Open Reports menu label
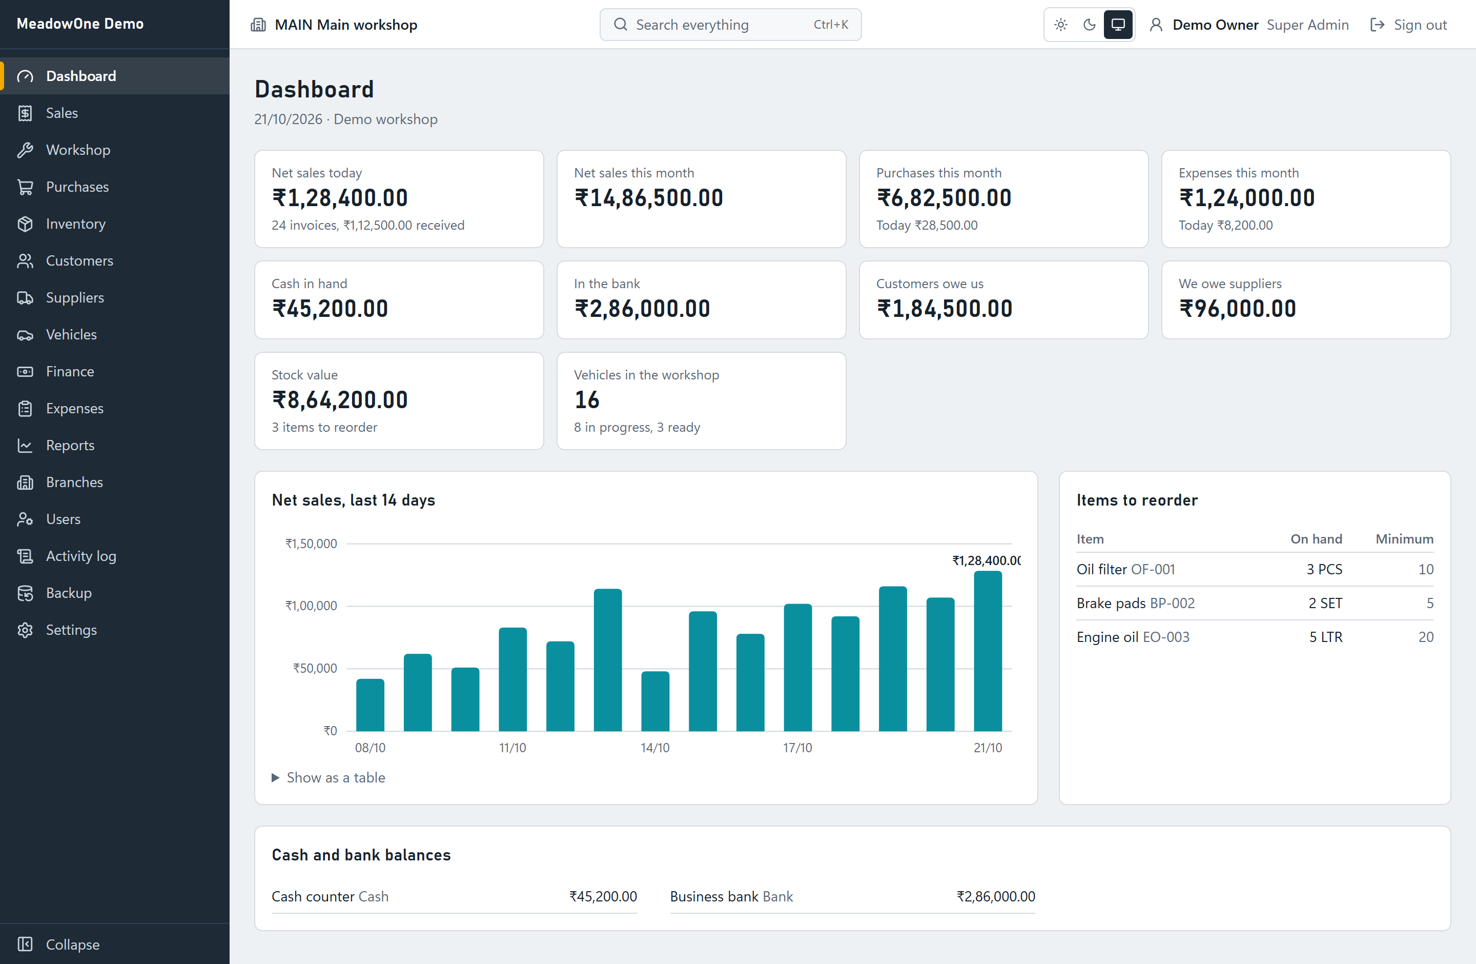 tap(70, 446)
